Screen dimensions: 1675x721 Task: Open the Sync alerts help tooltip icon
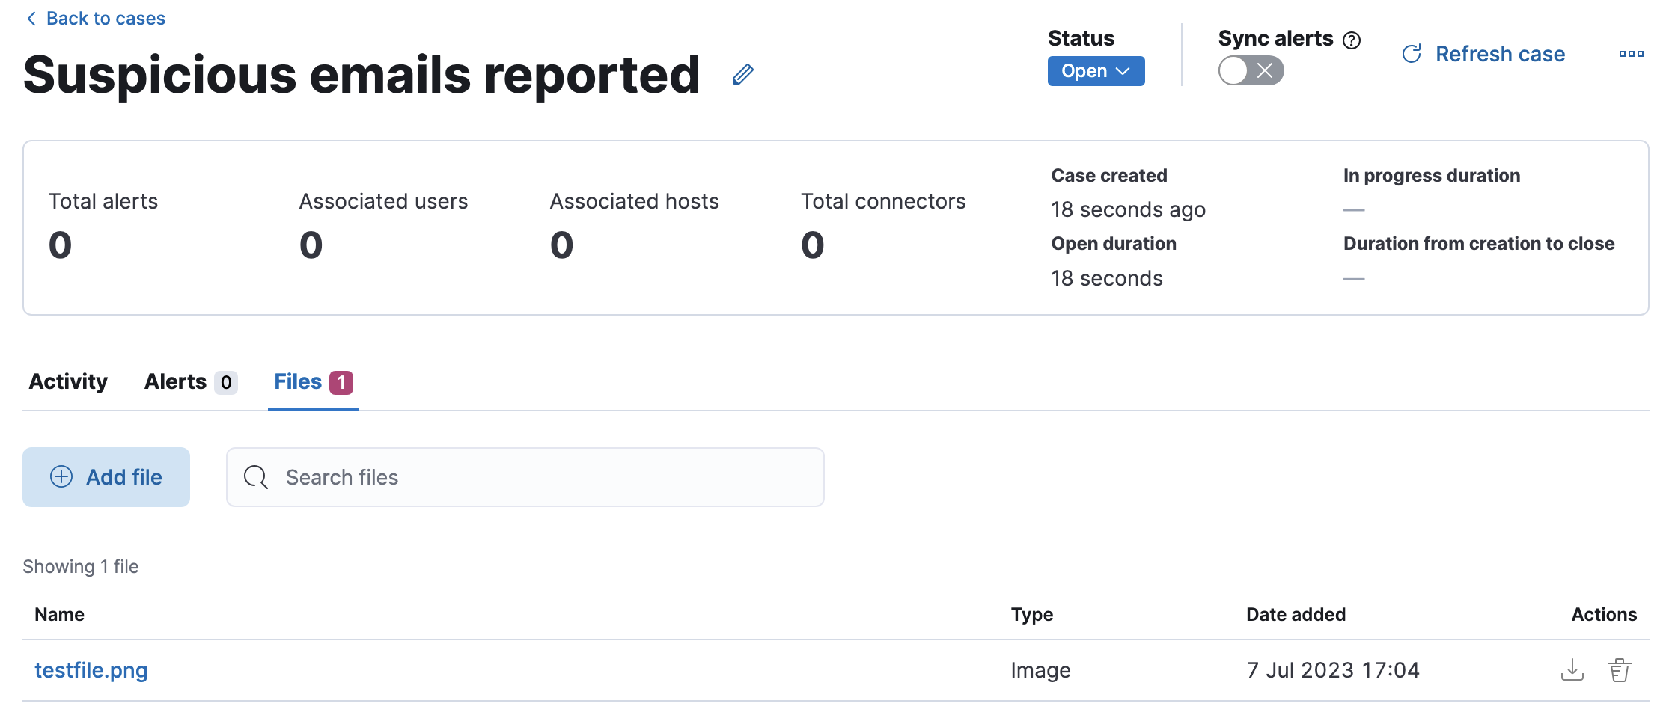click(1352, 40)
